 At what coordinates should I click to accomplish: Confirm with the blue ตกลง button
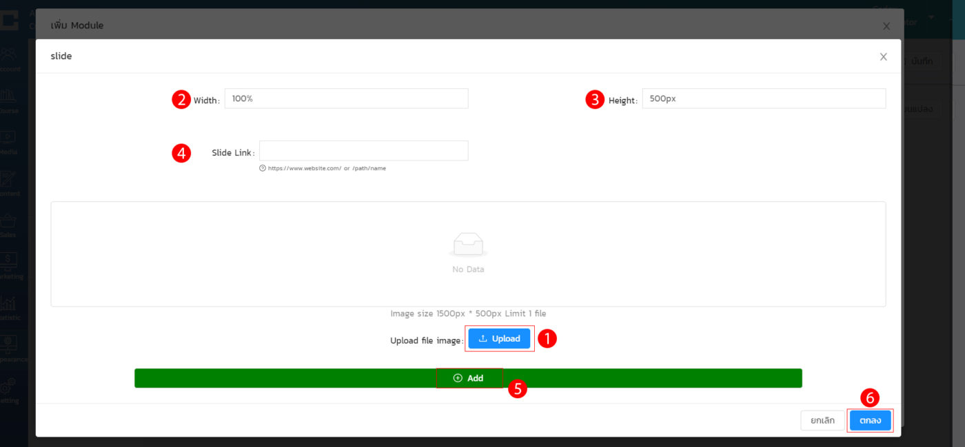coord(870,420)
